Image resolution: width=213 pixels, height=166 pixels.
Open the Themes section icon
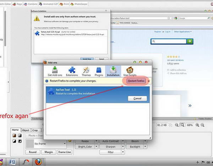coord(86,71)
